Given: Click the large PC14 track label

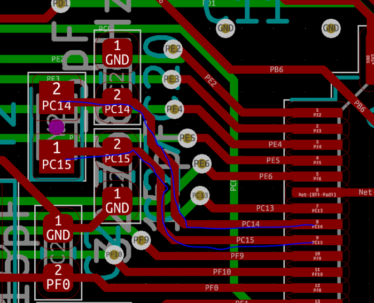Looking at the screenshot, I should (251, 224).
